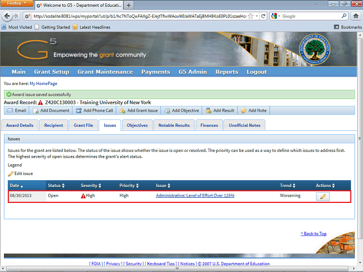Viewport: 363px width, 272px height.
Task: Sort issues by Issue column
Action: tap(163, 185)
